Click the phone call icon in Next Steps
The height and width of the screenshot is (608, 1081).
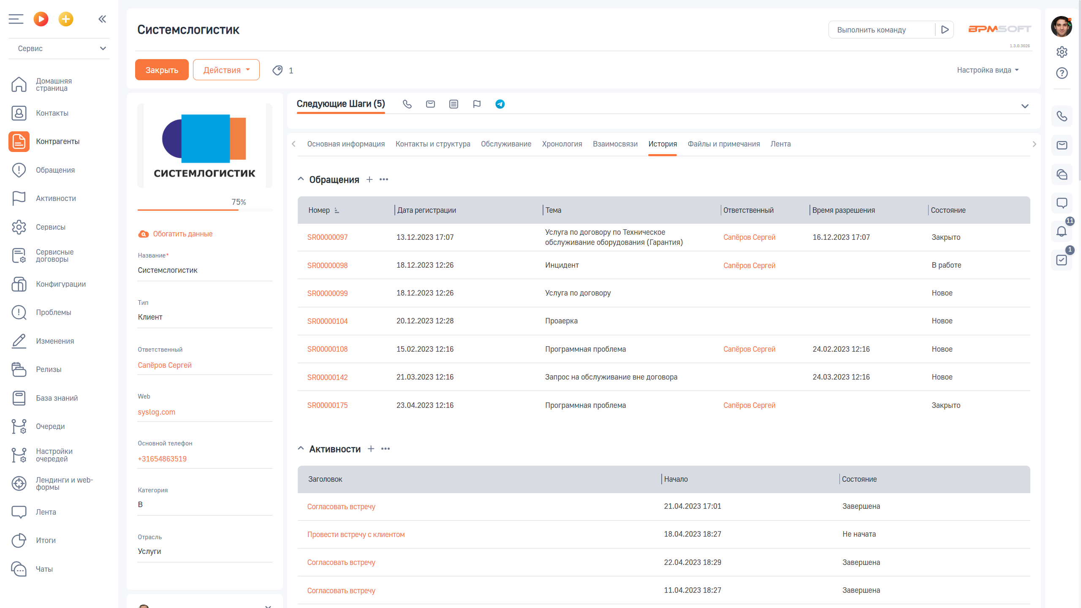[x=407, y=104]
